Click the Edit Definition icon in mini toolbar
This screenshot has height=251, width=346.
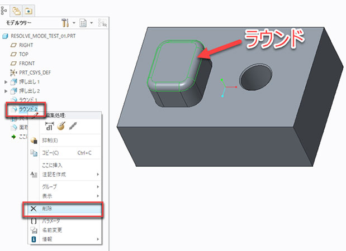[60, 127]
